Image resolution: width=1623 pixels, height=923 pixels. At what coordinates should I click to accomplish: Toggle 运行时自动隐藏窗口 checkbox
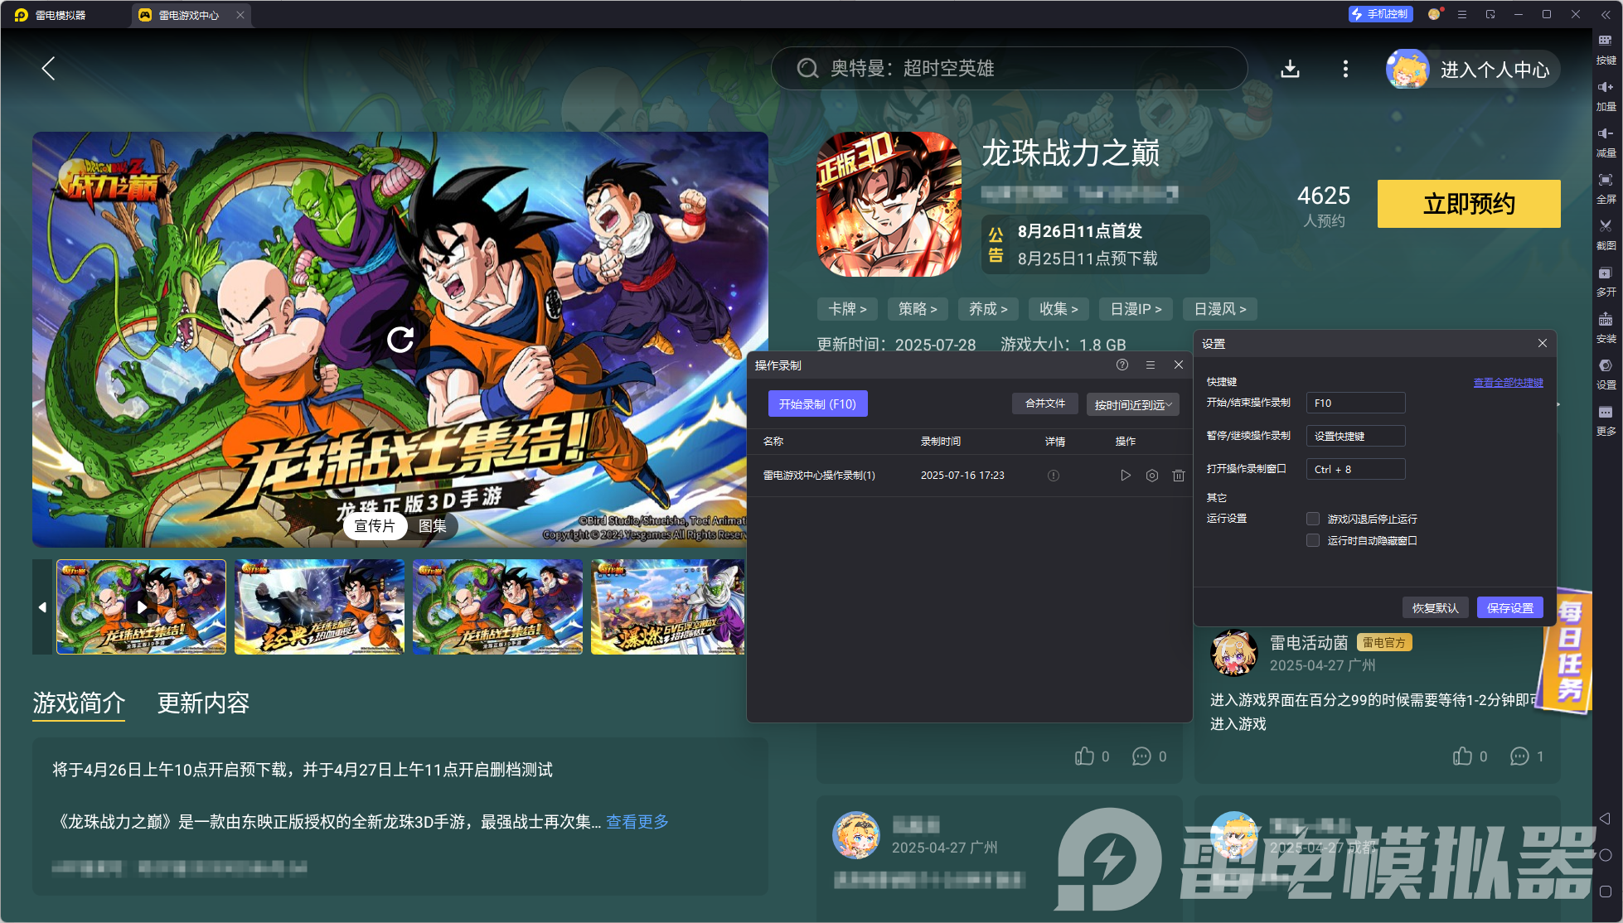[x=1313, y=540]
